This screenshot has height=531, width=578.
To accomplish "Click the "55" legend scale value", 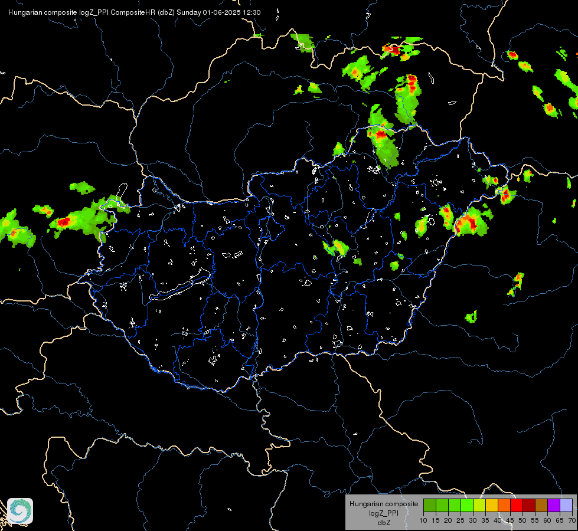I will click(x=535, y=521).
